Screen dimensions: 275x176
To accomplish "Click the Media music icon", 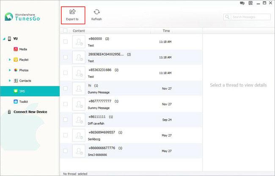I will pos(16,49).
